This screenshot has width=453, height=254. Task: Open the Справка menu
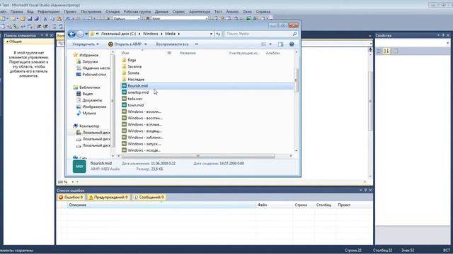pyautogui.click(x=263, y=12)
